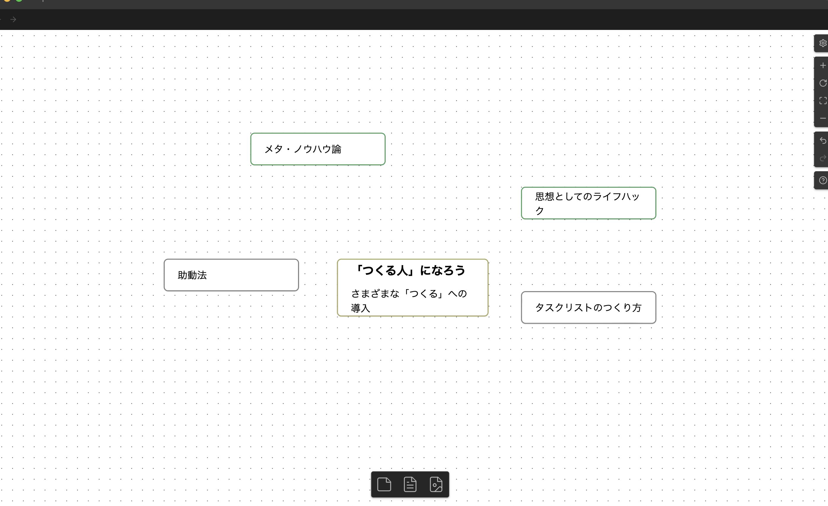828x506 pixels.
Task: Select the 助動法 card
Action: click(231, 275)
